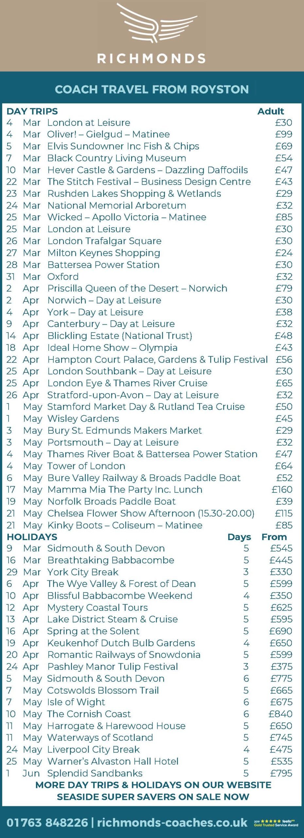Select the Splendid Sandbanks holiday
This screenshot has height=838, width=304.
click(95, 773)
